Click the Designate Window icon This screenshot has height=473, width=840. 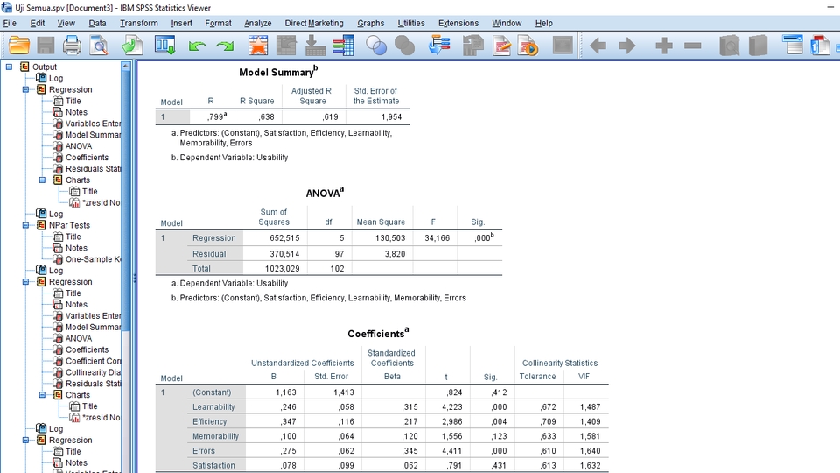(563, 46)
